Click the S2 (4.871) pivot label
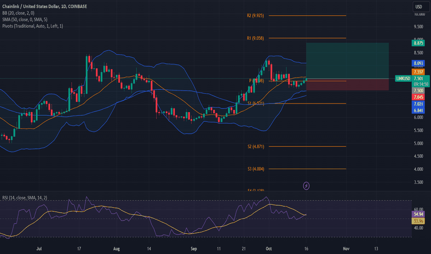Viewport: 431px width, 254px height. click(256, 146)
